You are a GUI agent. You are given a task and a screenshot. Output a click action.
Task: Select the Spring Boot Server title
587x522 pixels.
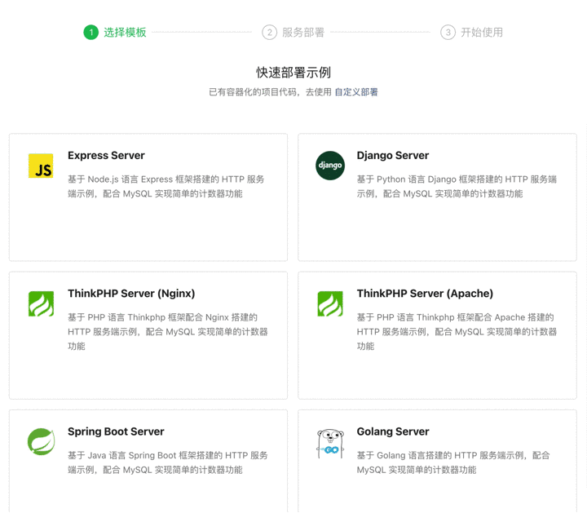click(x=116, y=431)
